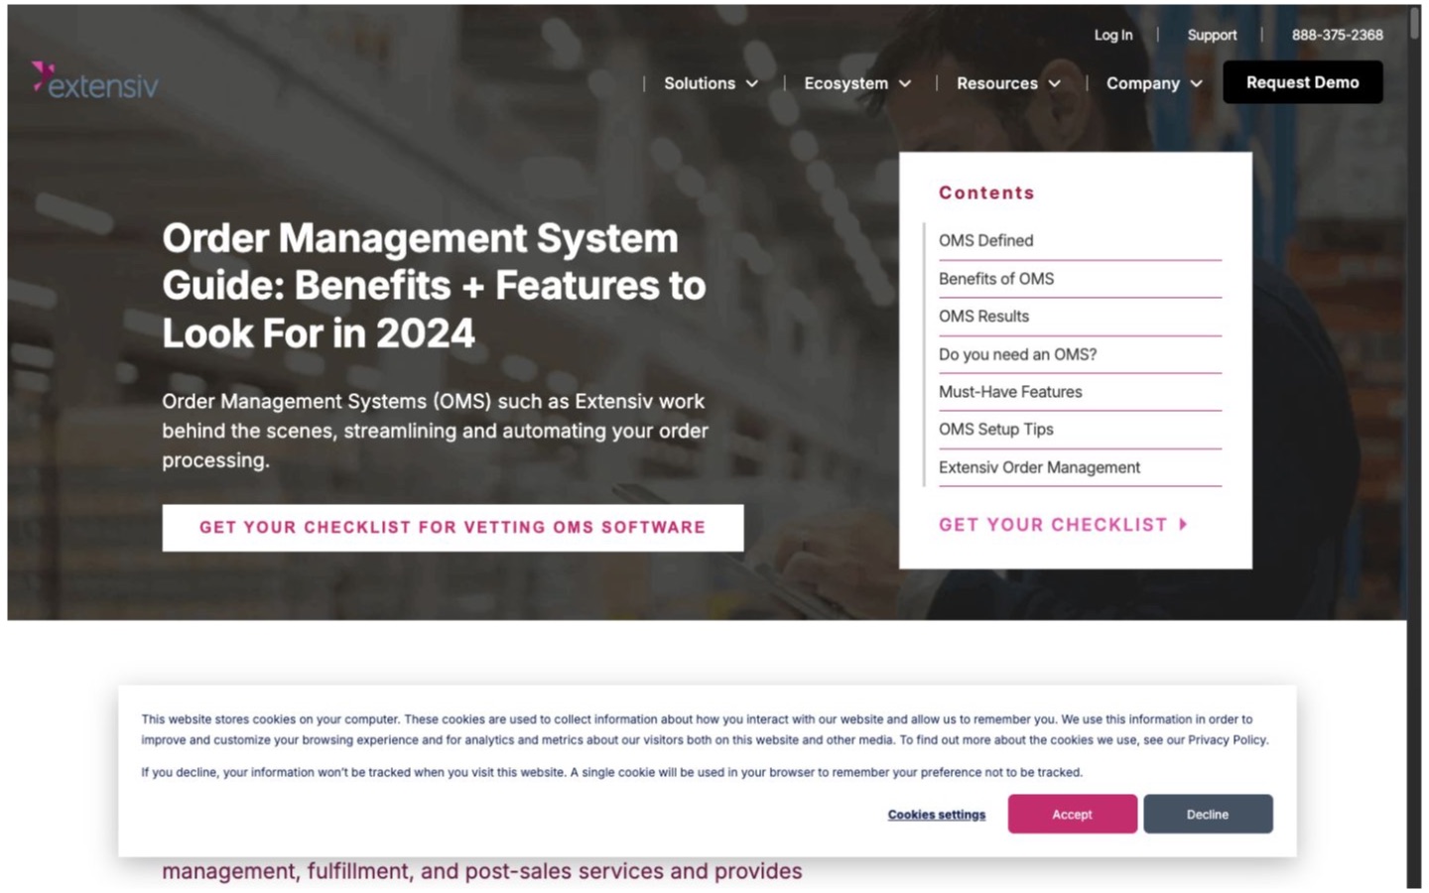
Task: Jump to OMS Defined section
Action: tap(985, 240)
